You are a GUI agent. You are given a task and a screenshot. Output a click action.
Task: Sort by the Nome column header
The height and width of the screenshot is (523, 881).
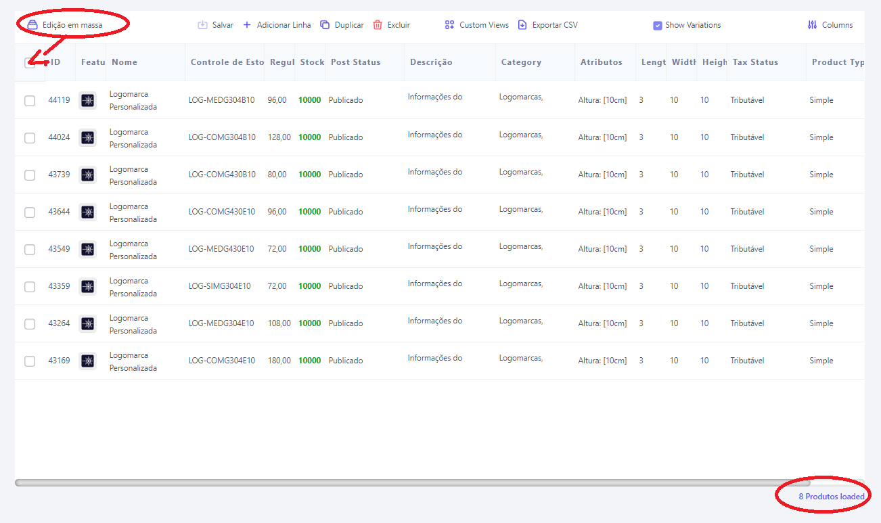(x=125, y=62)
